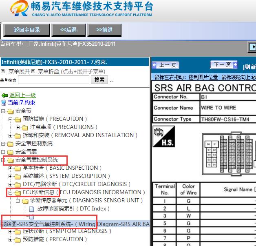Focus the 菜单搜索 input field
The height and width of the screenshot is (246, 256).
tap(53, 80)
